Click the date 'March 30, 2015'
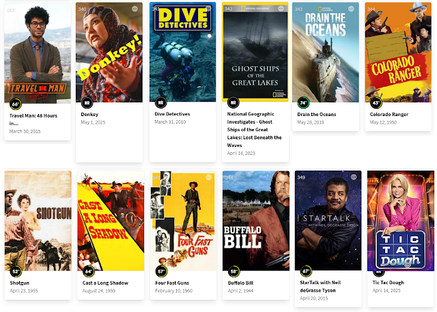The width and height of the screenshot is (437, 312). [25, 131]
